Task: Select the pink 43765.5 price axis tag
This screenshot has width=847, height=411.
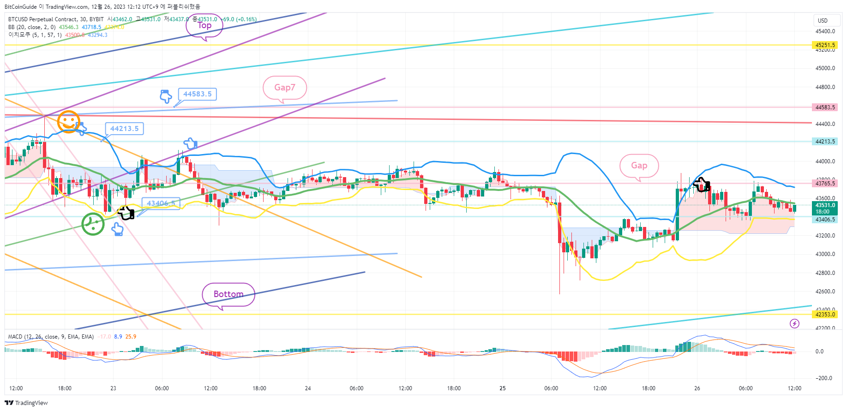Action: click(x=825, y=184)
